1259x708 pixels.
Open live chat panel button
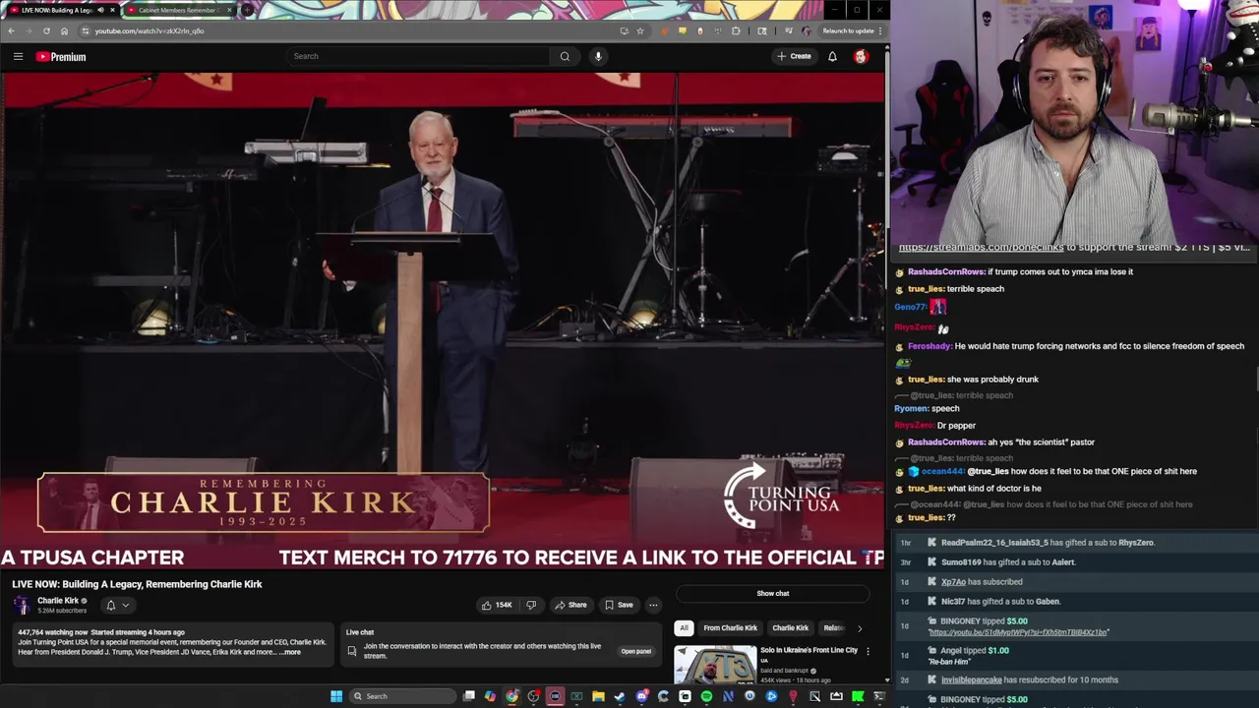tap(635, 651)
